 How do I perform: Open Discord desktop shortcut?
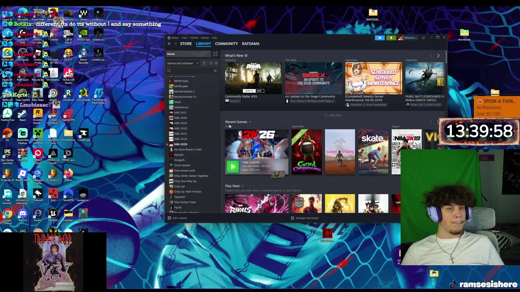pos(22,215)
